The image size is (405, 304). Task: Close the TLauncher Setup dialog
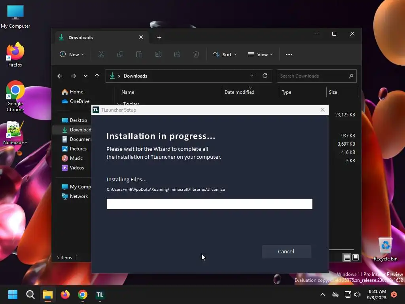pyautogui.click(x=323, y=110)
